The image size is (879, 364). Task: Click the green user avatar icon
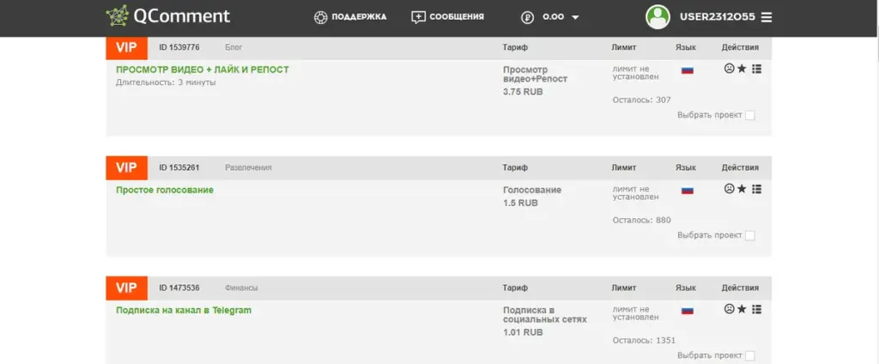[658, 17]
